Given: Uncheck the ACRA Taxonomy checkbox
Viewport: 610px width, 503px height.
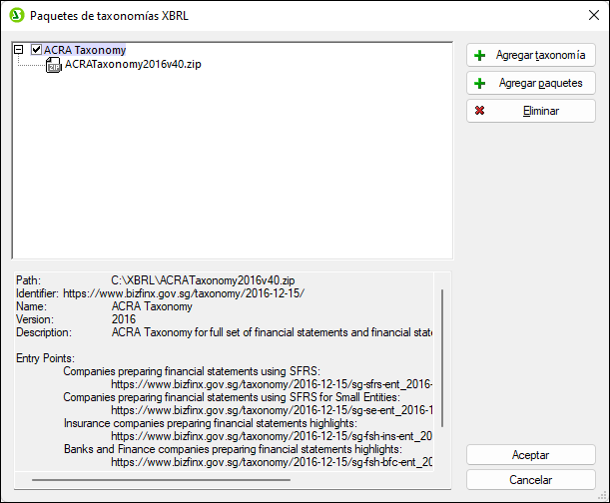Looking at the screenshot, I should click(37, 50).
